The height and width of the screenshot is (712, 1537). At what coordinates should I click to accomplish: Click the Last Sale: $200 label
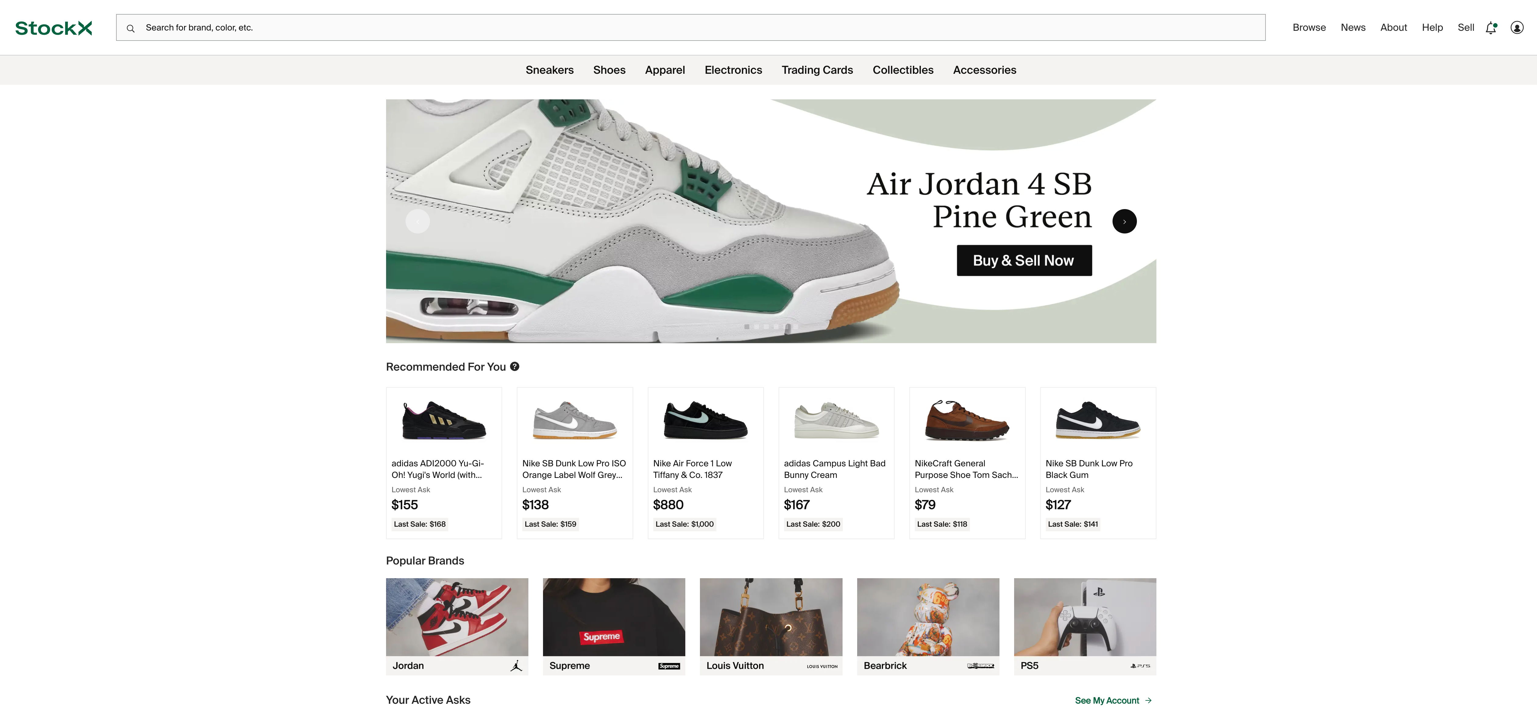813,524
